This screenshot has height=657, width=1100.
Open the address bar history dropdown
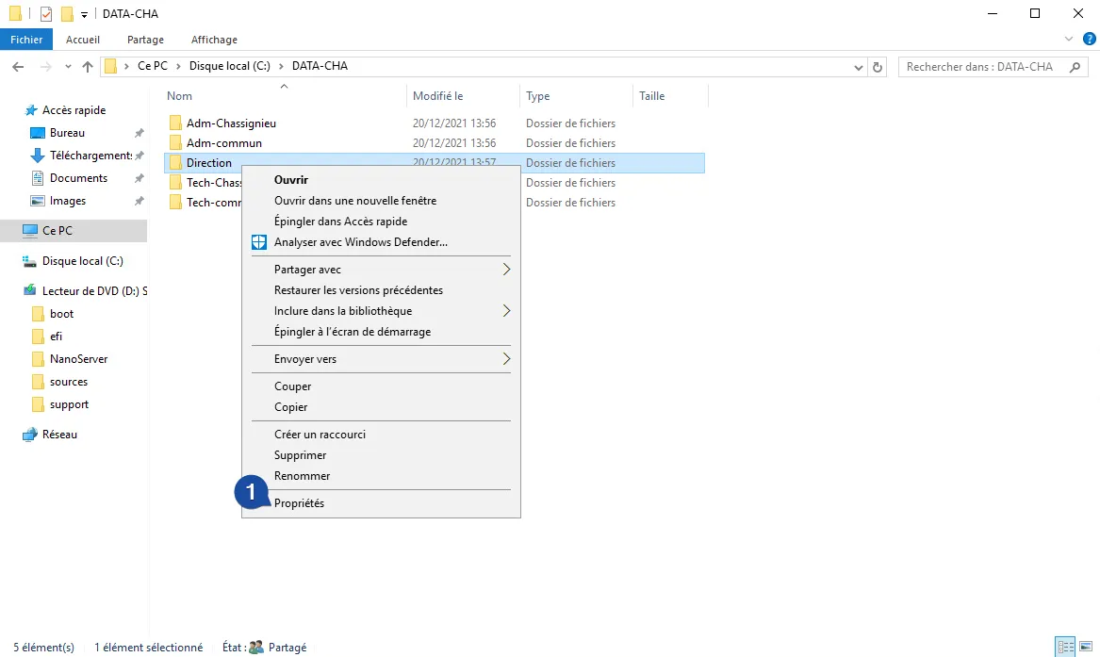coord(858,67)
